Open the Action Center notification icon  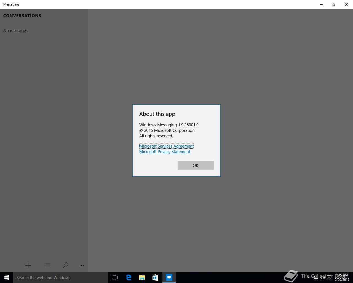[x=329, y=277]
